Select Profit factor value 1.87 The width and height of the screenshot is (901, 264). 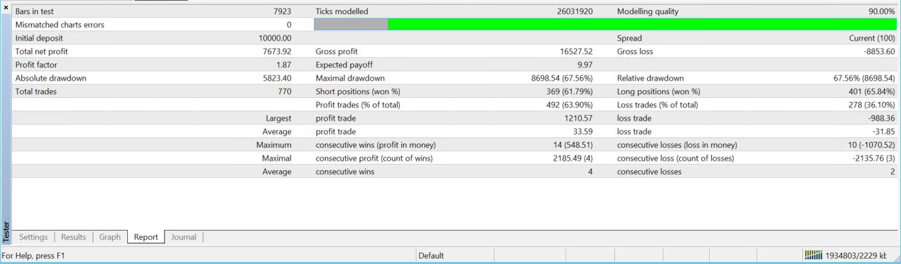(284, 65)
